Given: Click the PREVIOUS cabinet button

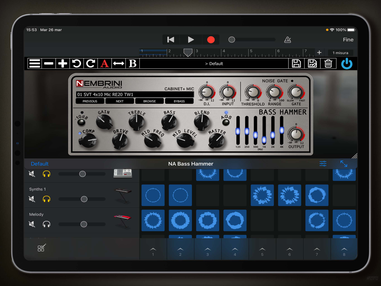Looking at the screenshot, I should click(x=90, y=101).
